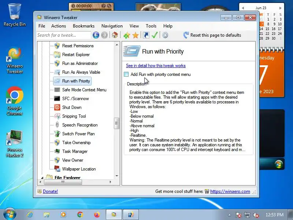The height and width of the screenshot is (220, 293).
Task: Click the Speech Recognition microphone icon
Action: [x=57, y=125]
